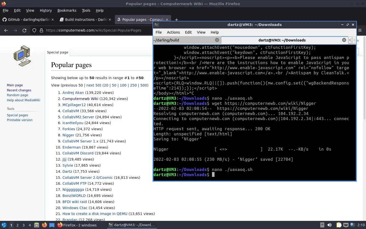The width and height of the screenshot is (366, 229).
Task: Open Recent changes sidebar link
Action: coord(19,90)
